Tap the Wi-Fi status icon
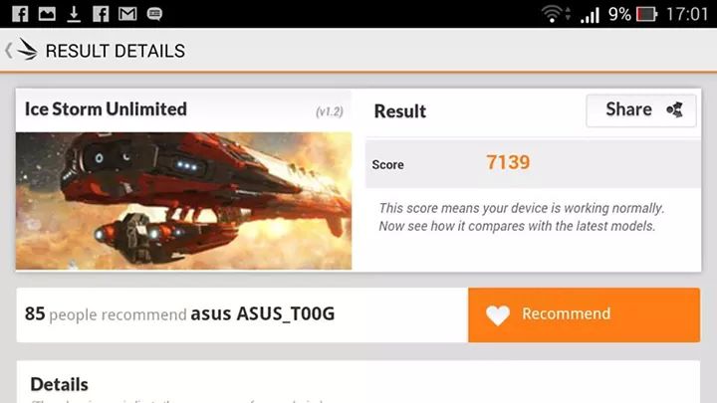This screenshot has width=717, height=403. pyautogui.click(x=553, y=14)
